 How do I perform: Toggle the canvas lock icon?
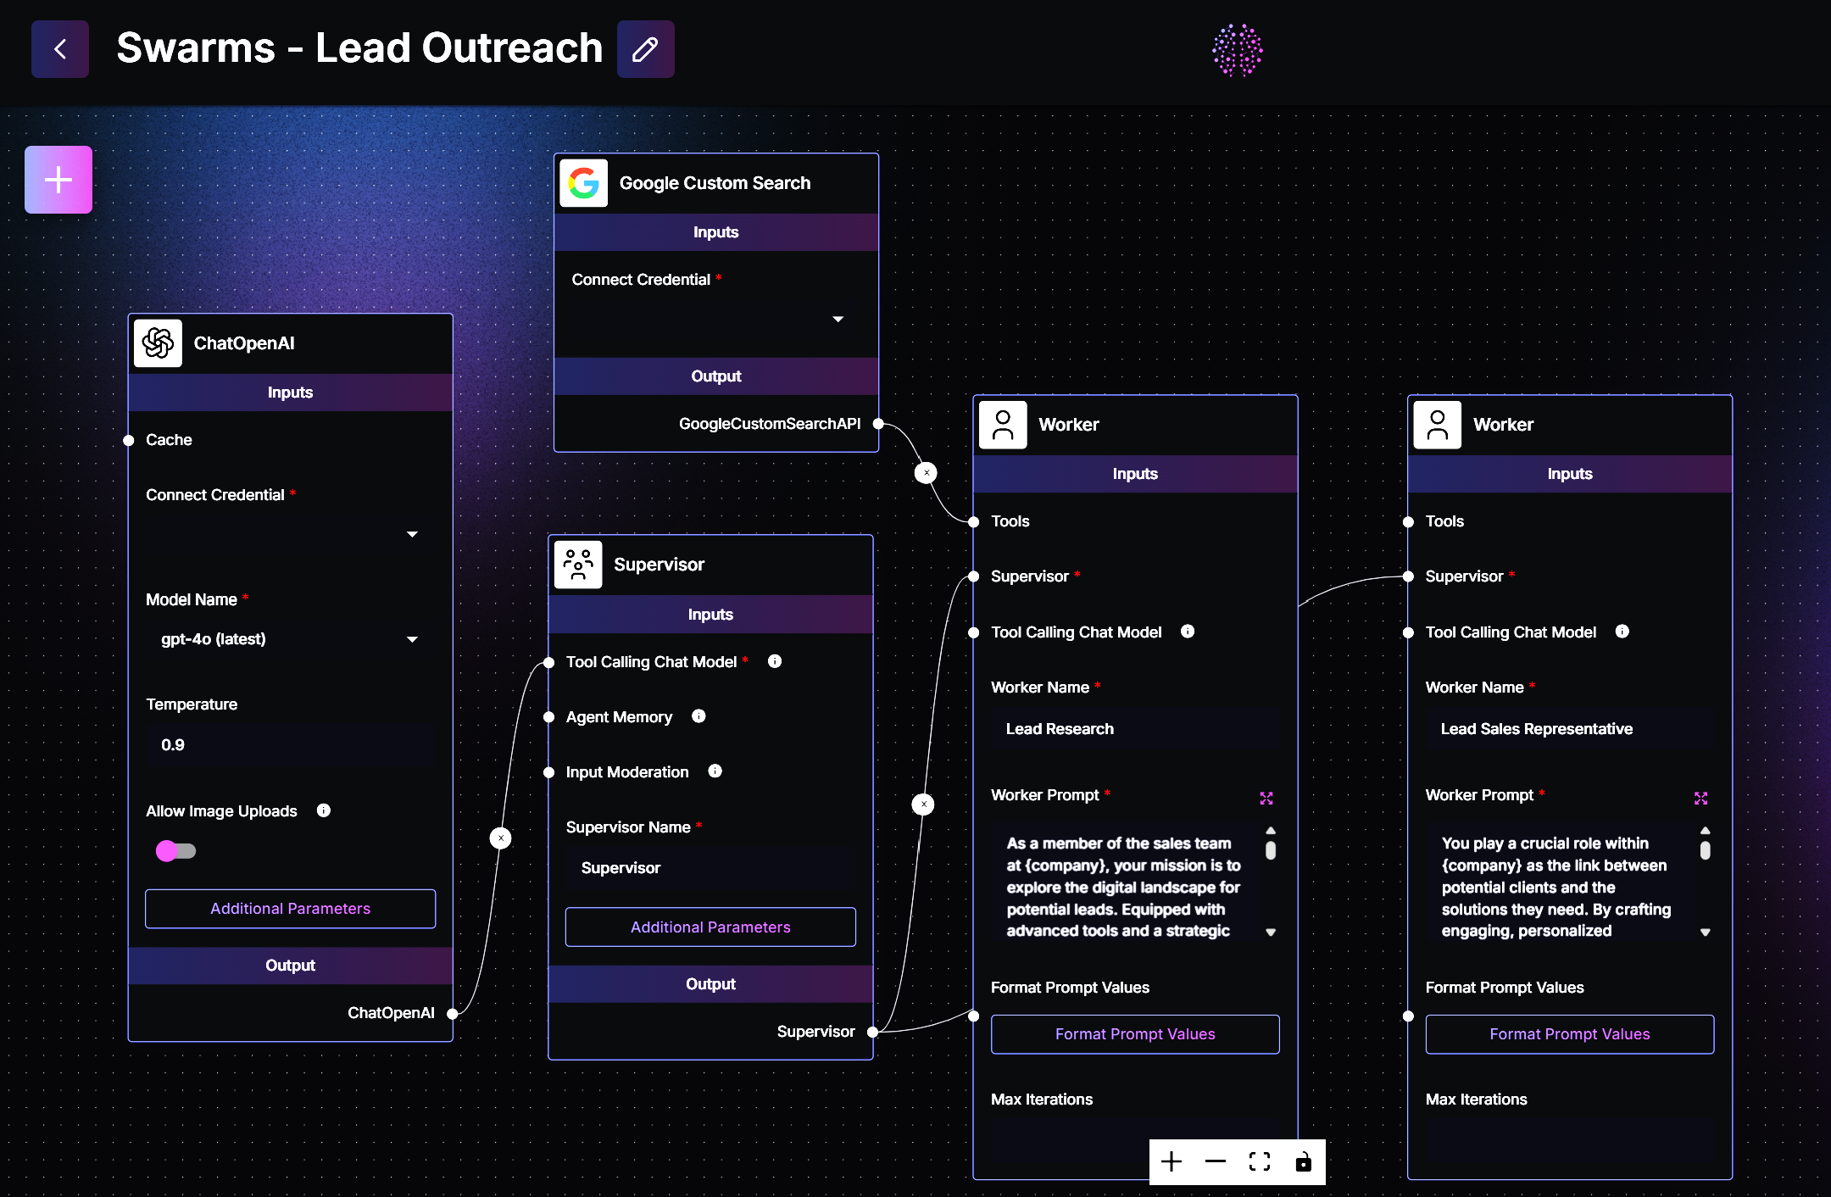(x=1304, y=1161)
